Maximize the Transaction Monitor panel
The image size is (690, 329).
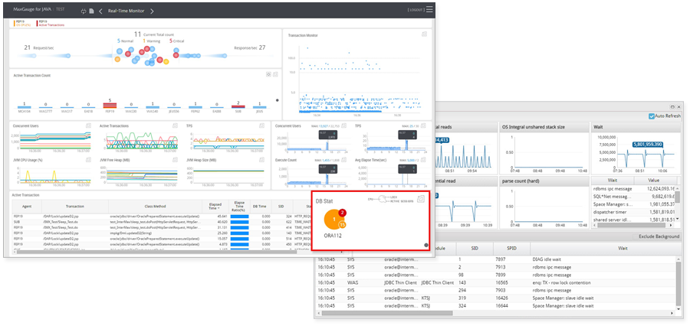(424, 34)
